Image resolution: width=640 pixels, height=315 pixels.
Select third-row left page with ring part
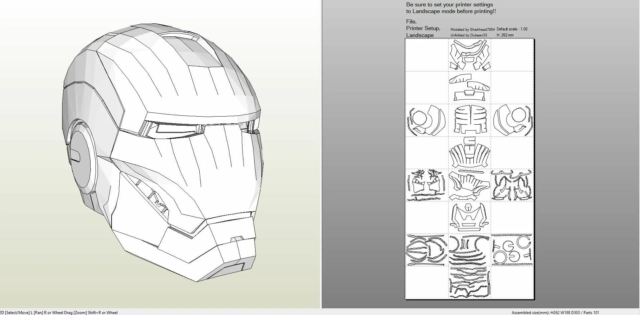tap(427, 120)
